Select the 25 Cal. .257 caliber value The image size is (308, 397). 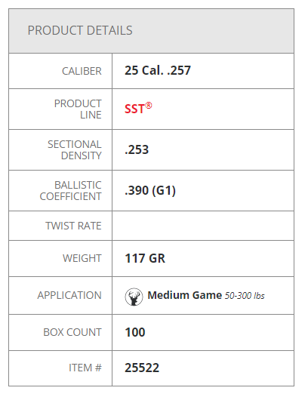click(158, 70)
